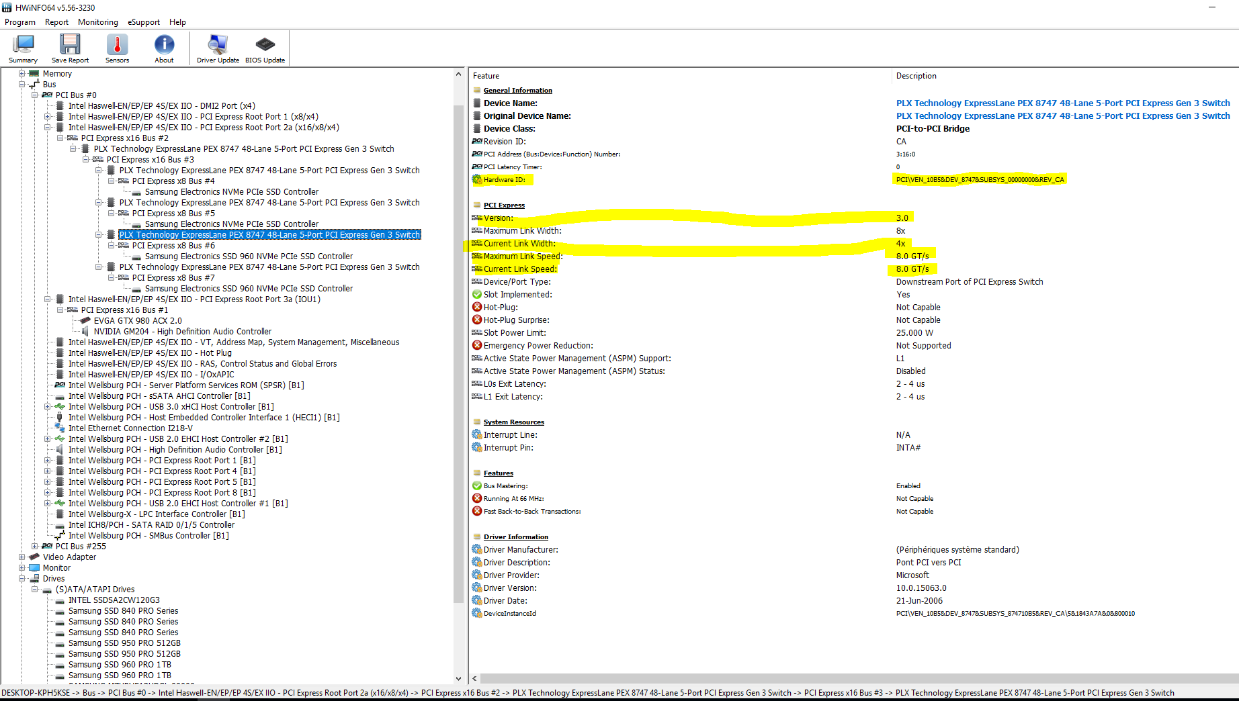The width and height of the screenshot is (1239, 701).
Task: Open the Program menu
Action: click(20, 22)
